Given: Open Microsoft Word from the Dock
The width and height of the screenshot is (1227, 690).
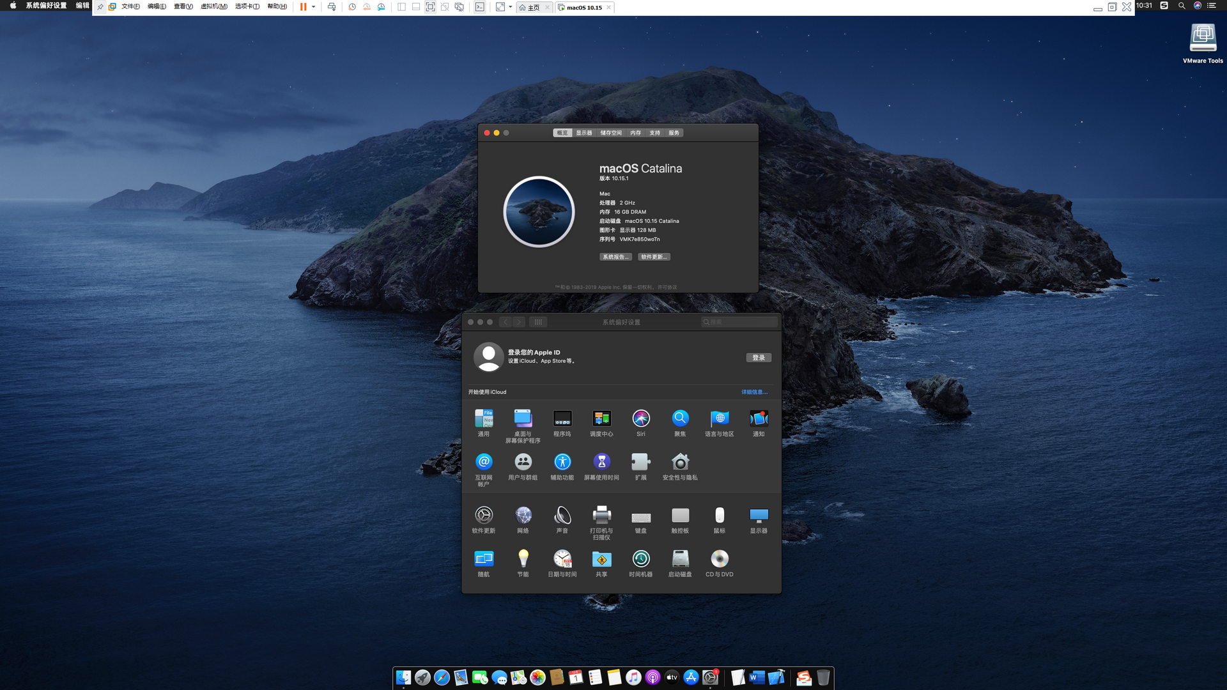Looking at the screenshot, I should 757,677.
